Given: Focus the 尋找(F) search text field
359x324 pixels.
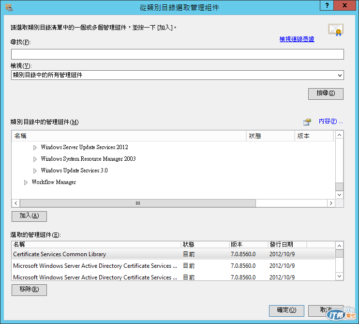Looking at the screenshot, I should (x=178, y=54).
